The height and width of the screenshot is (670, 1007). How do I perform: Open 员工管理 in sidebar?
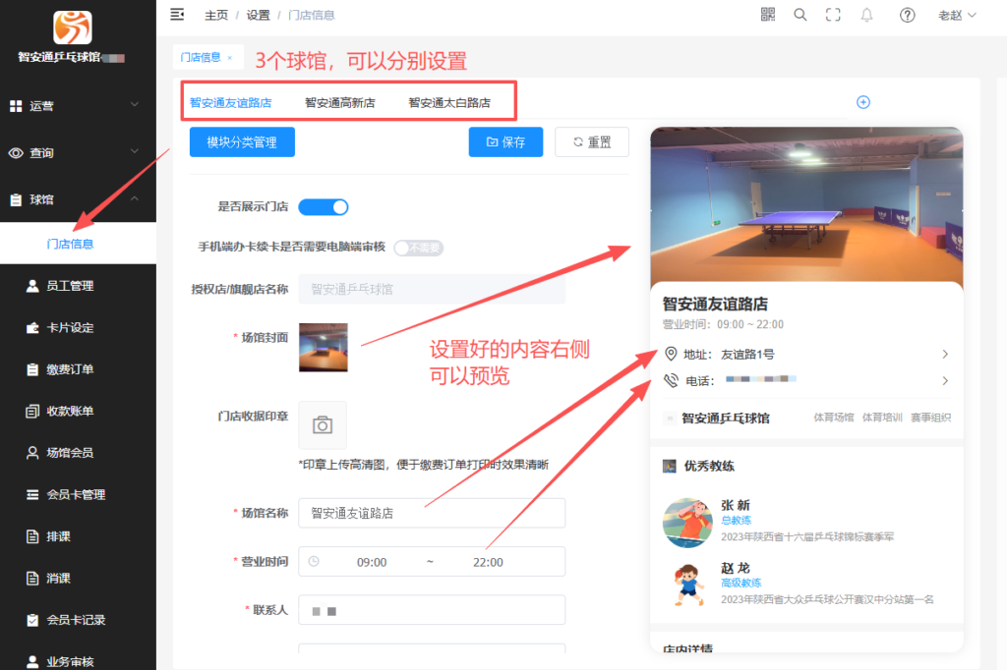[70, 286]
